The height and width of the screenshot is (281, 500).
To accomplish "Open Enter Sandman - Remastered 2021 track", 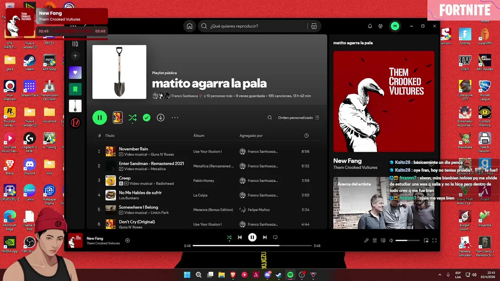I will click(151, 164).
